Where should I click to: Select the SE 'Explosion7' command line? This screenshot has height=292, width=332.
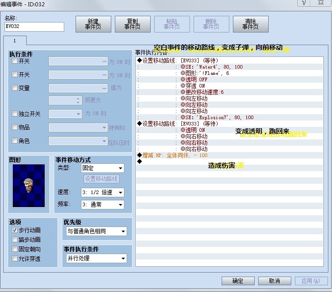point(229,117)
